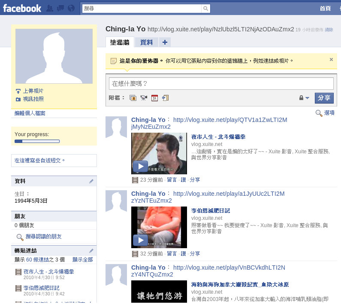Click the search magnifier button

[205, 9]
